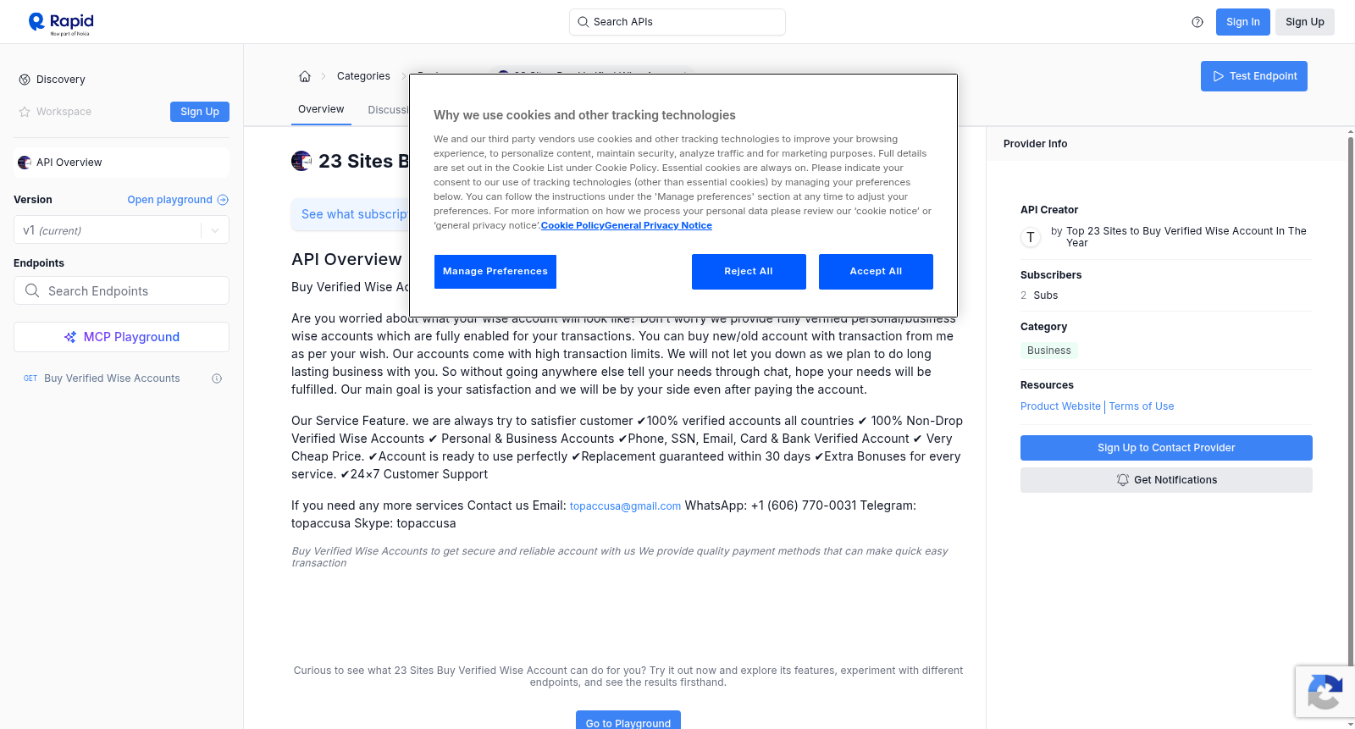Open the version v1 dropdown
This screenshot has height=729, width=1355.
pos(121,230)
